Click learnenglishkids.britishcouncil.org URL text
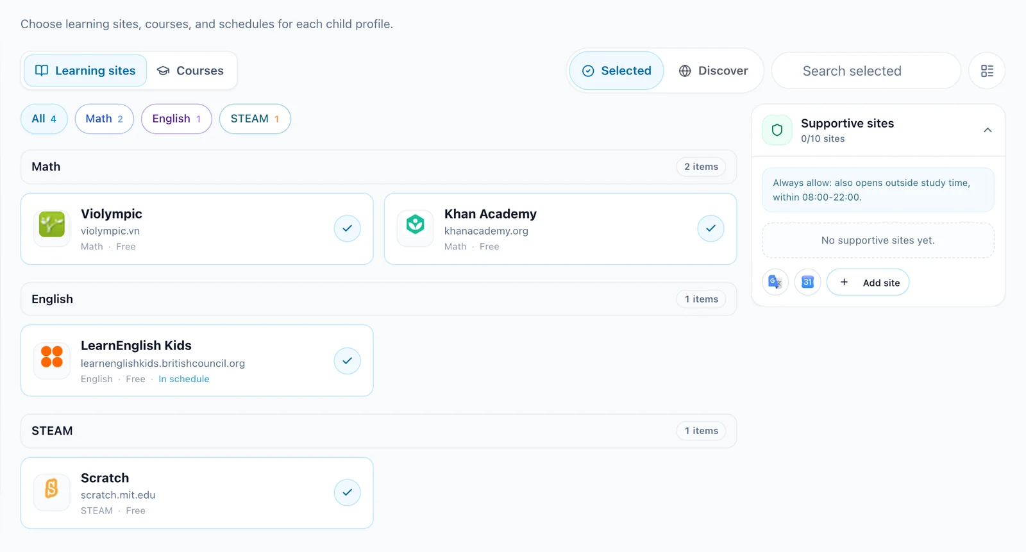This screenshot has height=552, width=1026. tap(163, 364)
